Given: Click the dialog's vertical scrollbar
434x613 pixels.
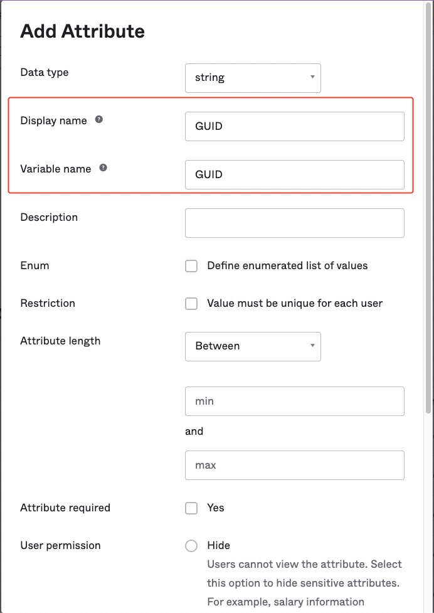Looking at the screenshot, I should coord(428,207).
